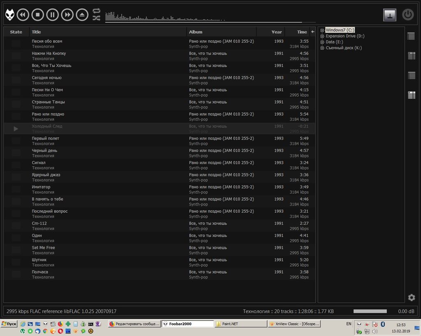Sort playlist by the Time column header
The width and height of the screenshot is (421, 336).
[x=297, y=32]
